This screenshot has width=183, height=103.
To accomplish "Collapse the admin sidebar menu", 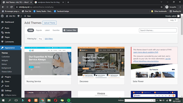I will point(9,95).
